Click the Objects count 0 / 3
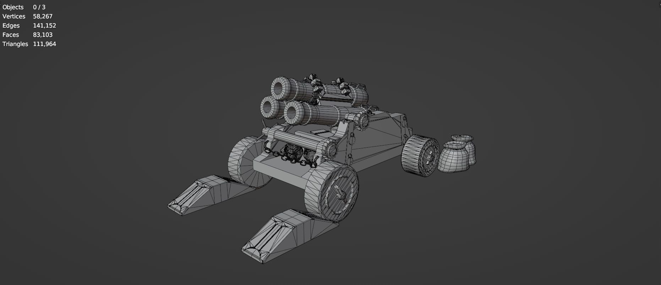 (39, 7)
